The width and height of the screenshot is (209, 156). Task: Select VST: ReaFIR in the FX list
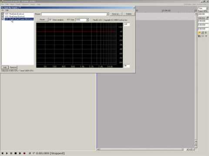coord(19,19)
